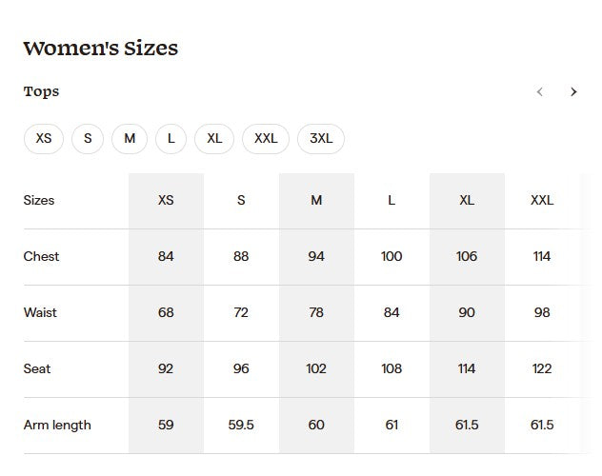Select the 3XL size pill
The width and height of the screenshot is (602, 476).
pos(321,139)
